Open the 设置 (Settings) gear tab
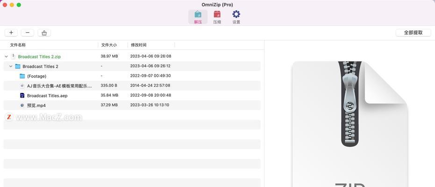Viewport: 435px width, 187px height. click(236, 17)
